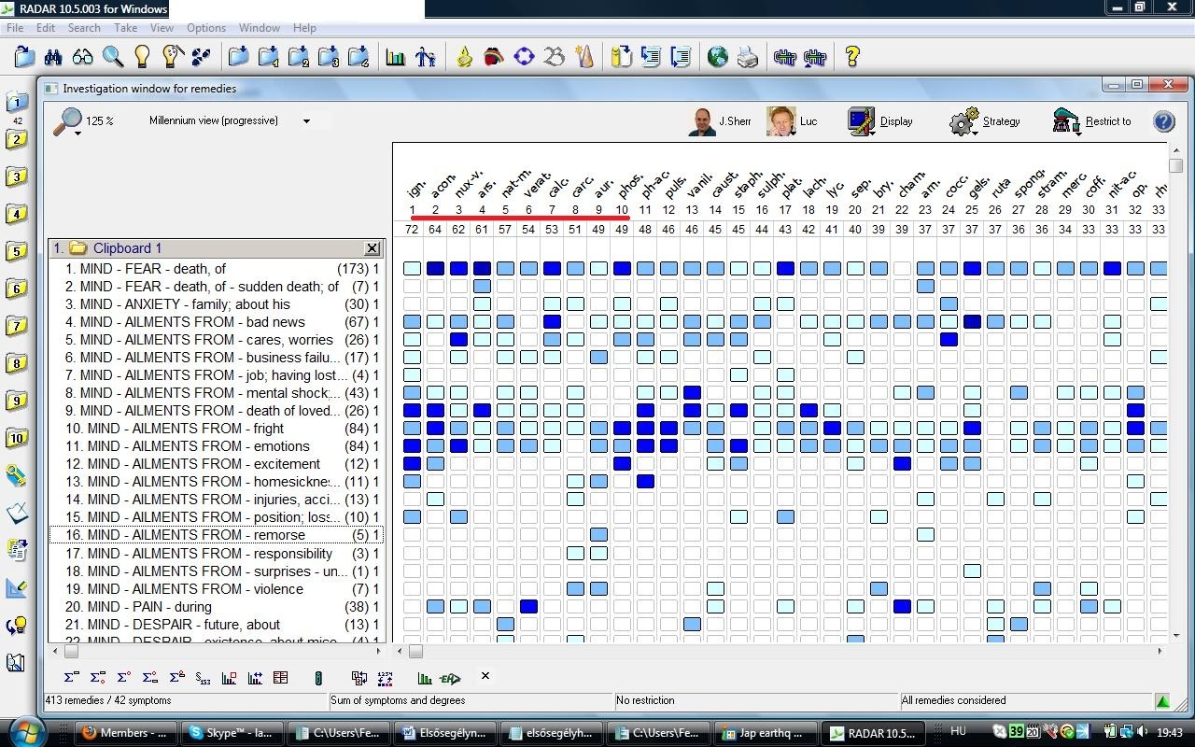Click the light bulb icon in toolbar

(142, 57)
